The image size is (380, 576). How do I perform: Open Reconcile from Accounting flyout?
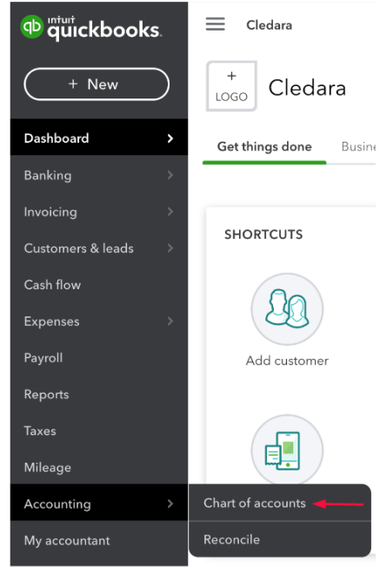pyautogui.click(x=231, y=539)
